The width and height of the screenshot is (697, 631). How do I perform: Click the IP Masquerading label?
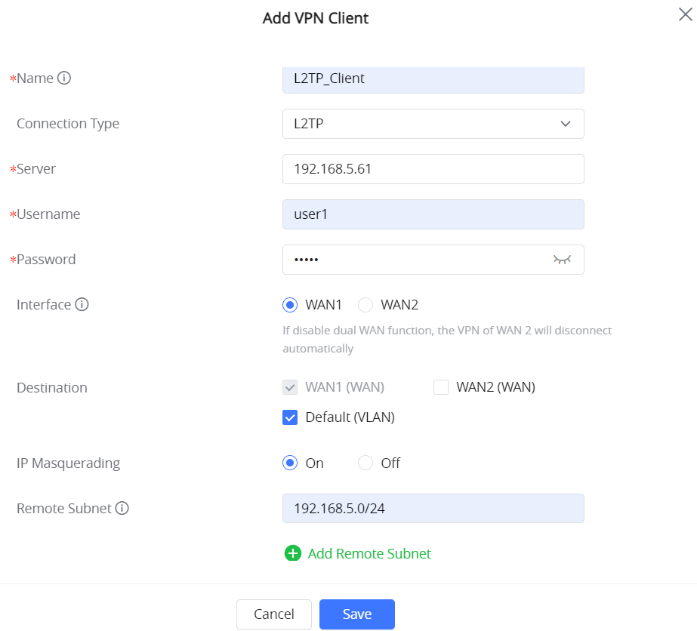69,463
